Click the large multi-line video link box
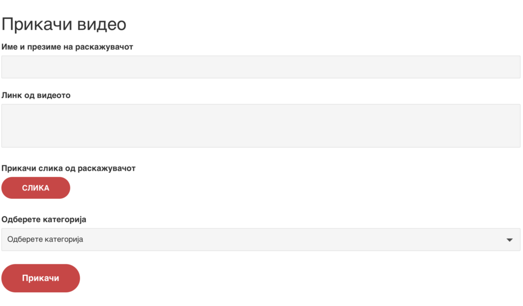 point(260,126)
